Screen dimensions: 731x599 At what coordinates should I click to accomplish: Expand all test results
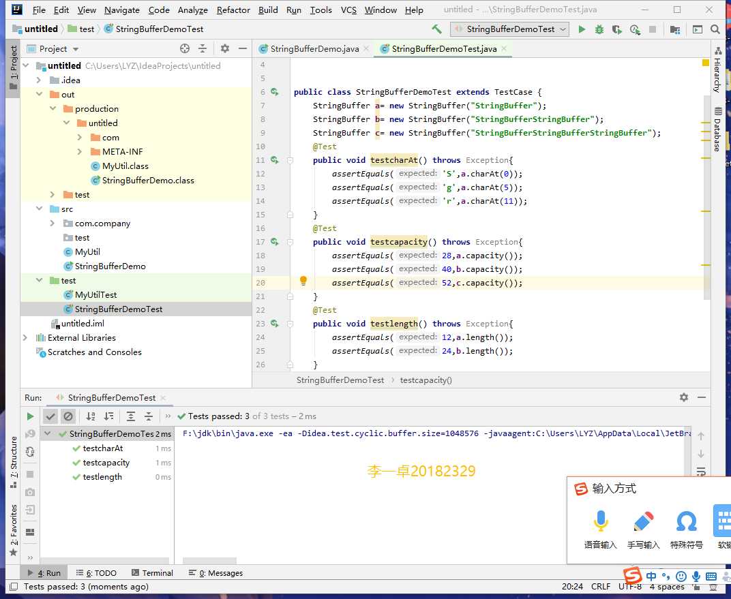tap(131, 416)
